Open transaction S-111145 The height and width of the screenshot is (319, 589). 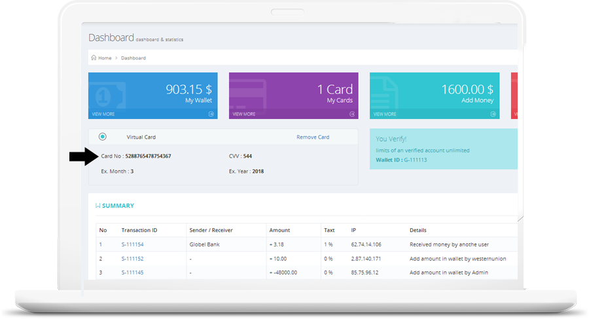132,272
